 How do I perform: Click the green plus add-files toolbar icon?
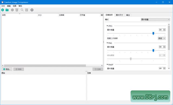(x=3, y=10)
